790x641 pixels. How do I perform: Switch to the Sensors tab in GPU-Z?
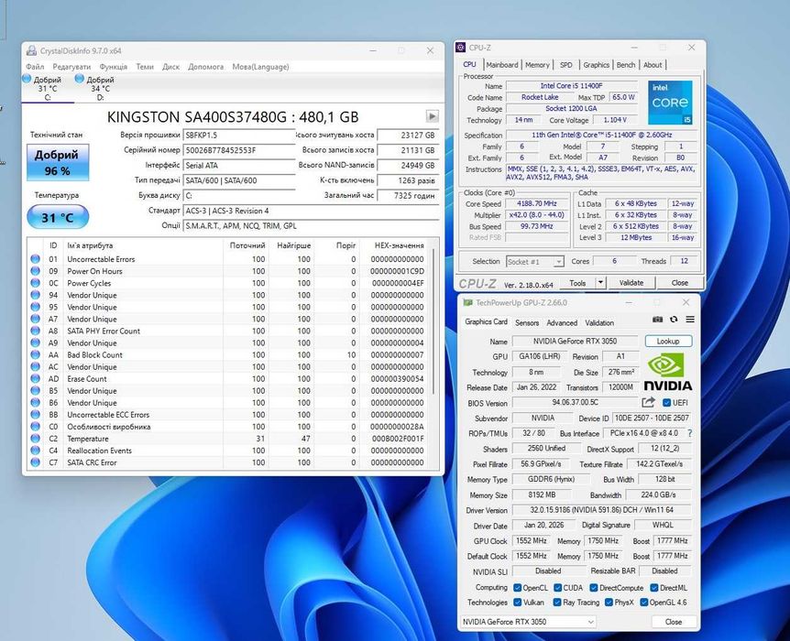click(x=527, y=322)
